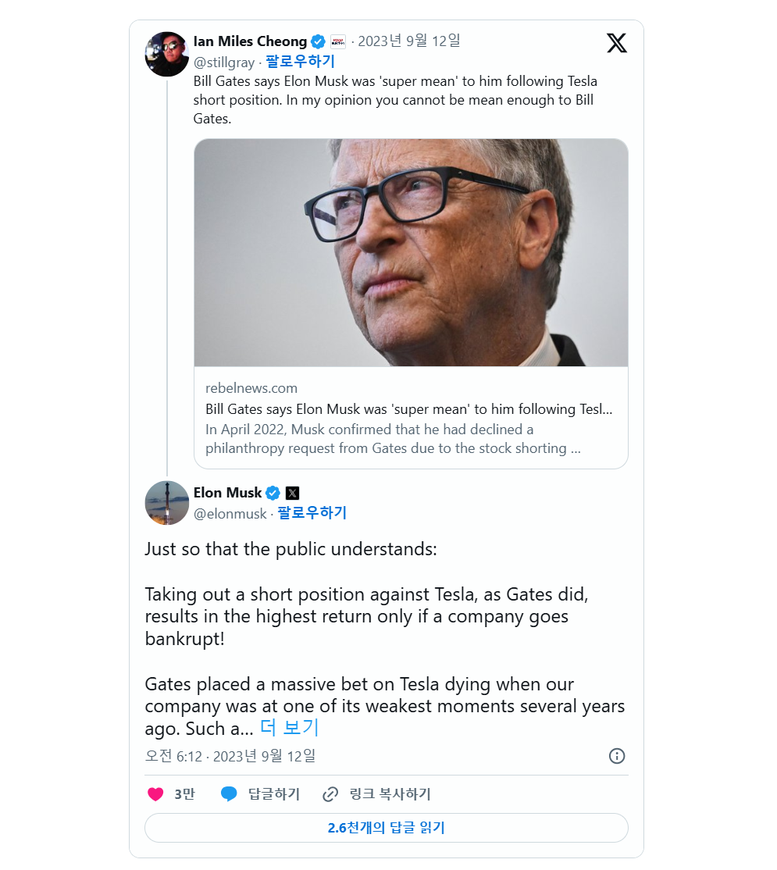
Task: Click the X affiliation badge by Elon Musk
Action: [292, 493]
